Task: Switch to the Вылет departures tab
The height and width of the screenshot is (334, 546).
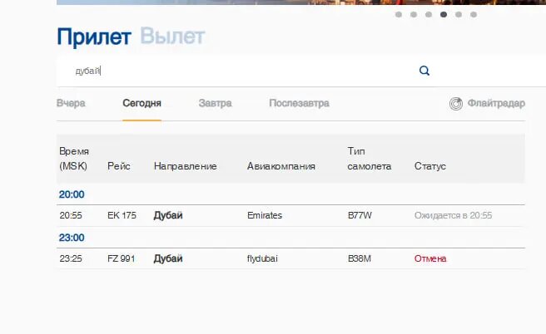Action: [173, 37]
